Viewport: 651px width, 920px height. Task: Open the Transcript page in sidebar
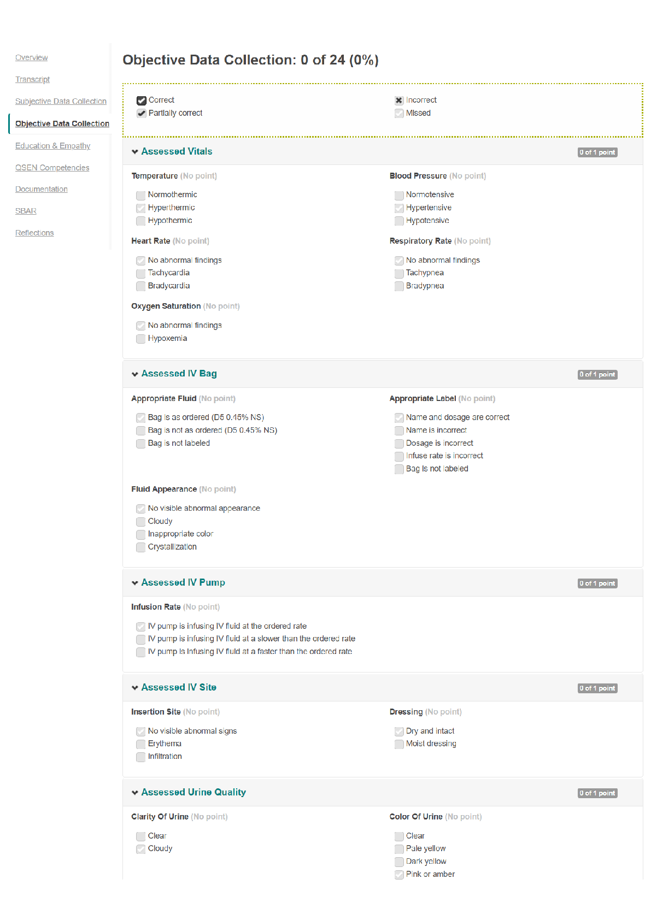32,80
